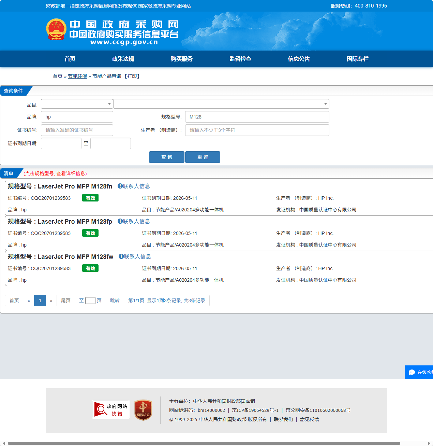Open the online customer service chat icon

pos(412,372)
